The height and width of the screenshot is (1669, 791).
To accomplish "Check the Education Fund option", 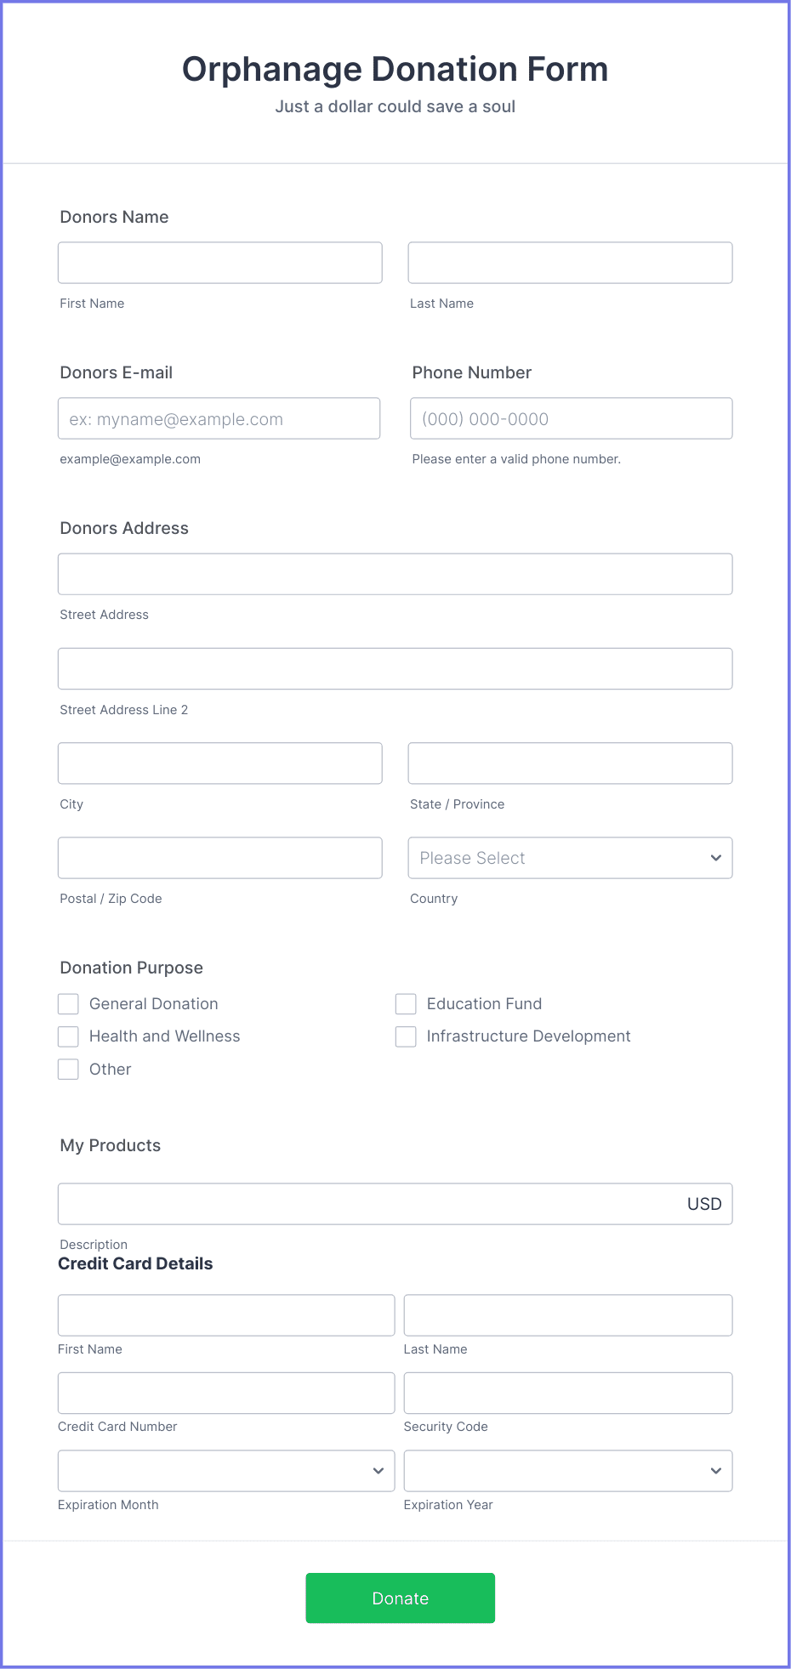I will [406, 1004].
